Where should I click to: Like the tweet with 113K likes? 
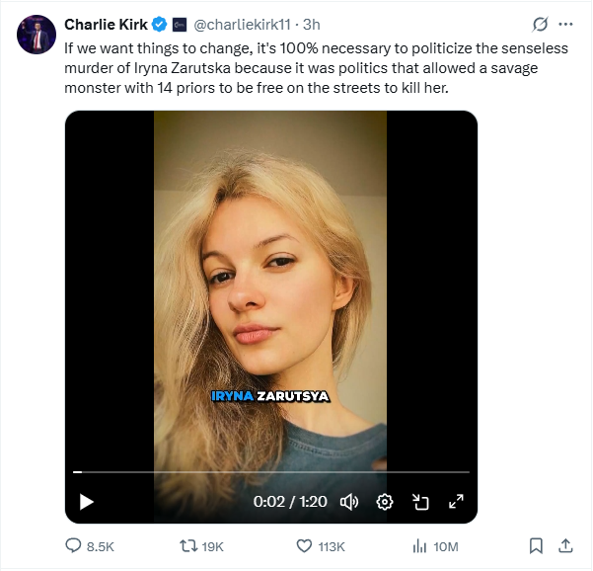point(305,545)
